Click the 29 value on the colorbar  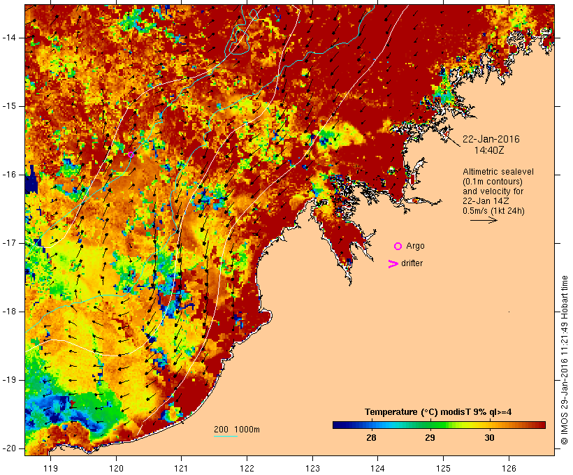coord(430,438)
